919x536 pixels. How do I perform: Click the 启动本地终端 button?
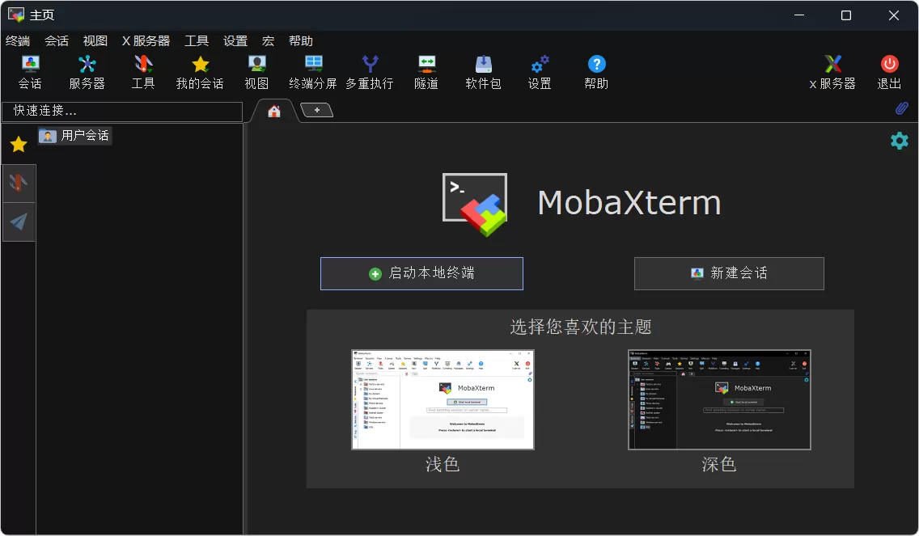421,273
